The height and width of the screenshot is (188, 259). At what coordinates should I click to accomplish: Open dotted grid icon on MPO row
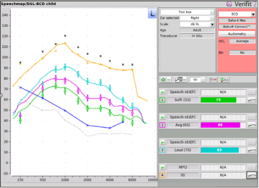[x=252, y=167]
